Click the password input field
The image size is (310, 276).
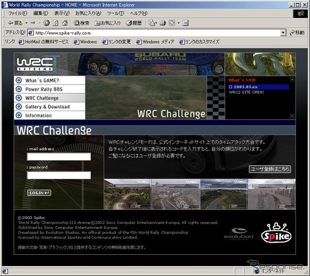click(59, 175)
